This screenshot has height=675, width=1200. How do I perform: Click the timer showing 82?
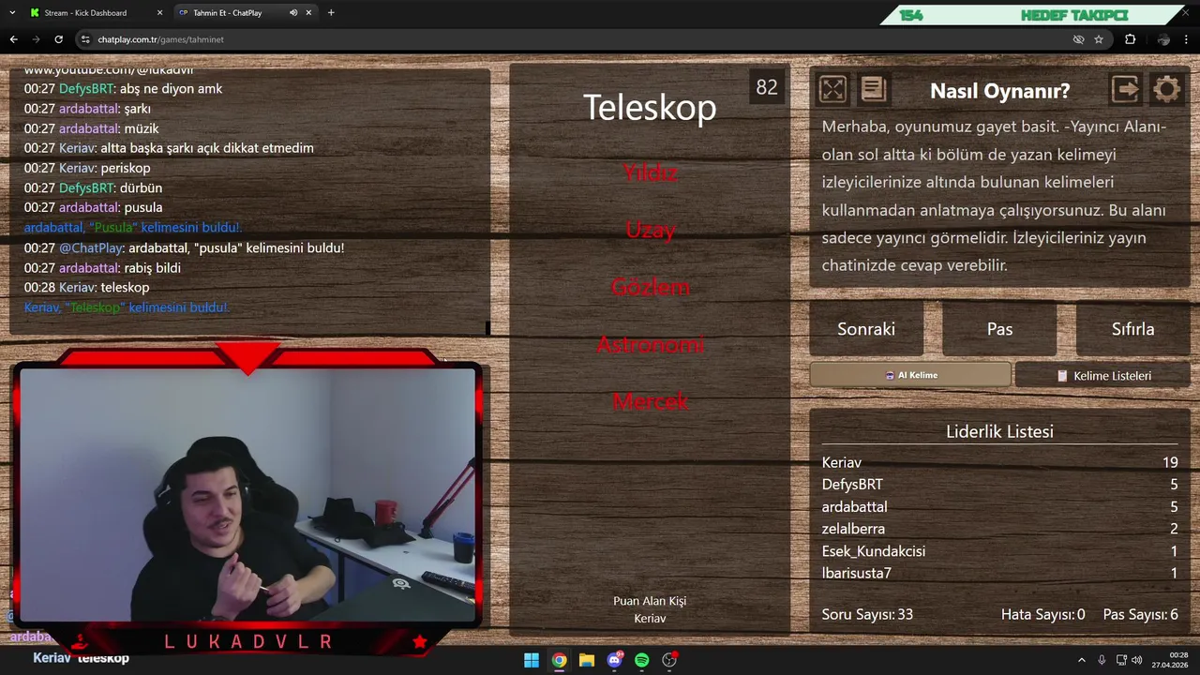(x=767, y=87)
